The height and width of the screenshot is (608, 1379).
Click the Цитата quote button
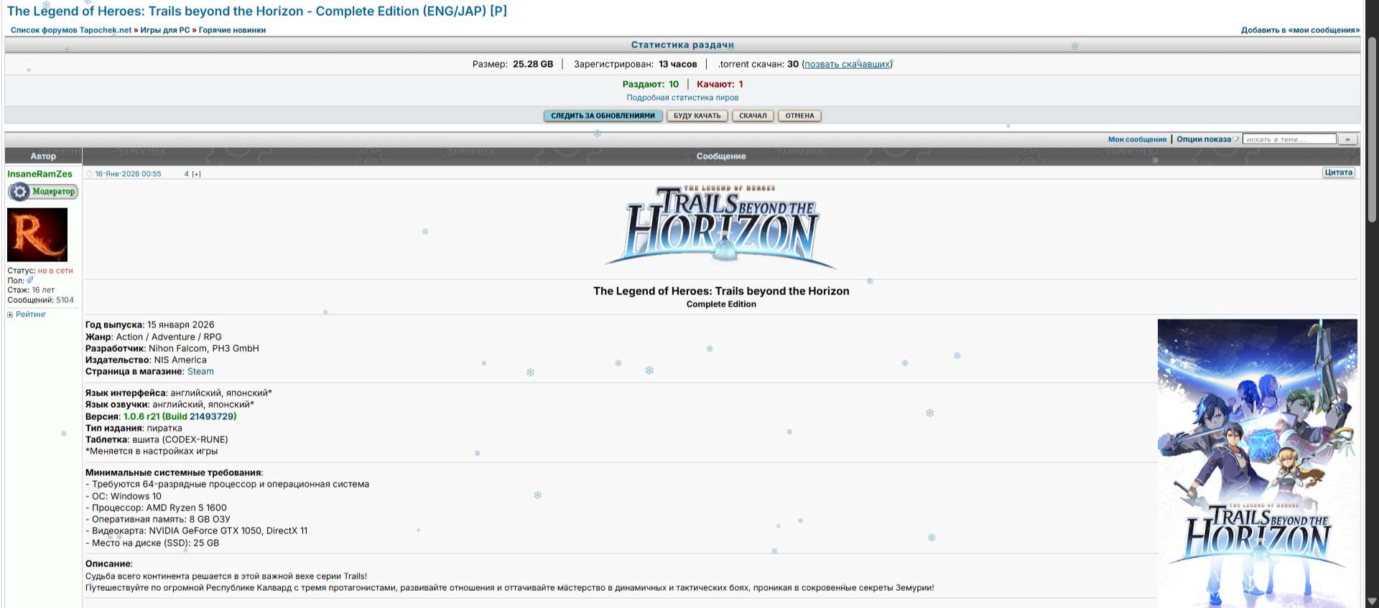click(1339, 172)
